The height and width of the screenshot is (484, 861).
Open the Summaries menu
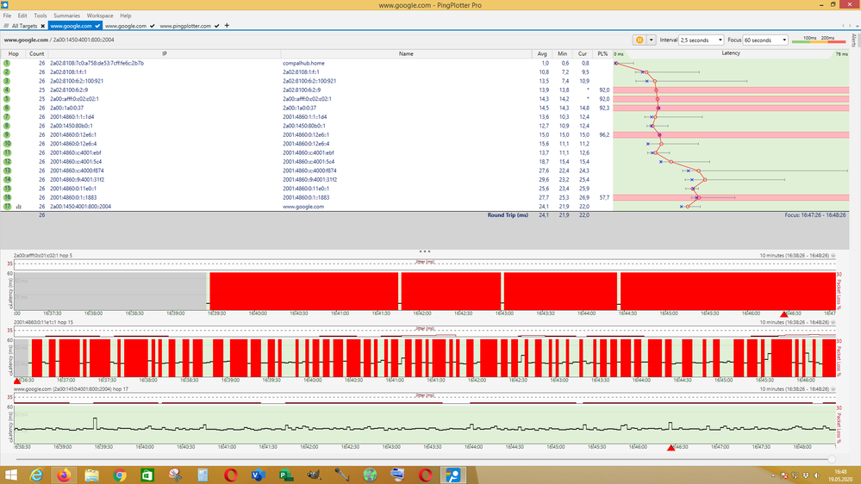(66, 16)
